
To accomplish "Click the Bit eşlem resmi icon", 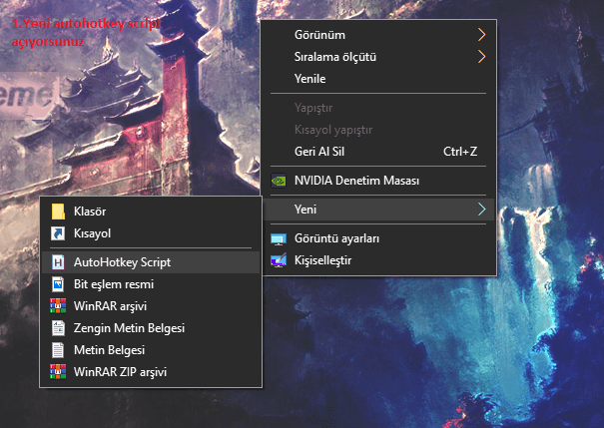I will click(58, 284).
